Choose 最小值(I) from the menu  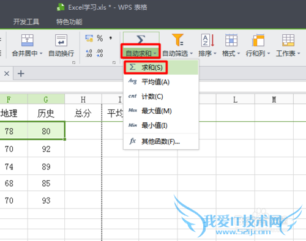click(161, 125)
